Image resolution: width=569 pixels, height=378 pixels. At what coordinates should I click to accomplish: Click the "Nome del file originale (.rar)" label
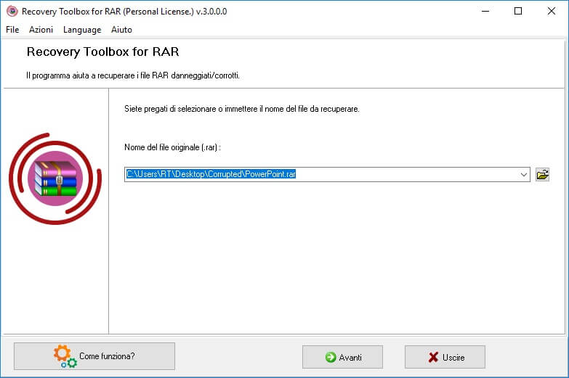click(172, 147)
